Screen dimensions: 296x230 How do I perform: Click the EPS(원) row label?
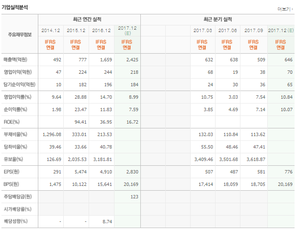tap(11, 172)
